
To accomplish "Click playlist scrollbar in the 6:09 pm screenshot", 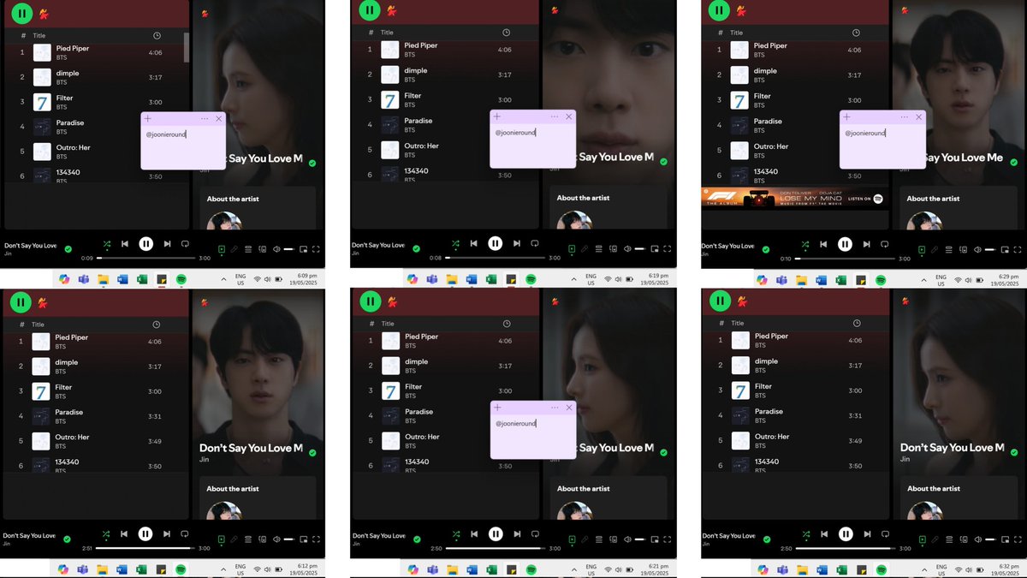I will 187,47.
